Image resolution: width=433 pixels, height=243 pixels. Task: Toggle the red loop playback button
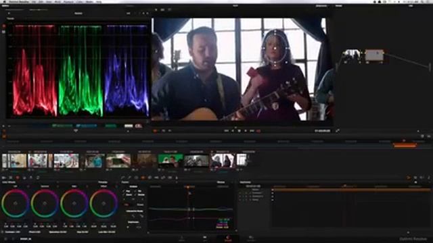(258, 131)
